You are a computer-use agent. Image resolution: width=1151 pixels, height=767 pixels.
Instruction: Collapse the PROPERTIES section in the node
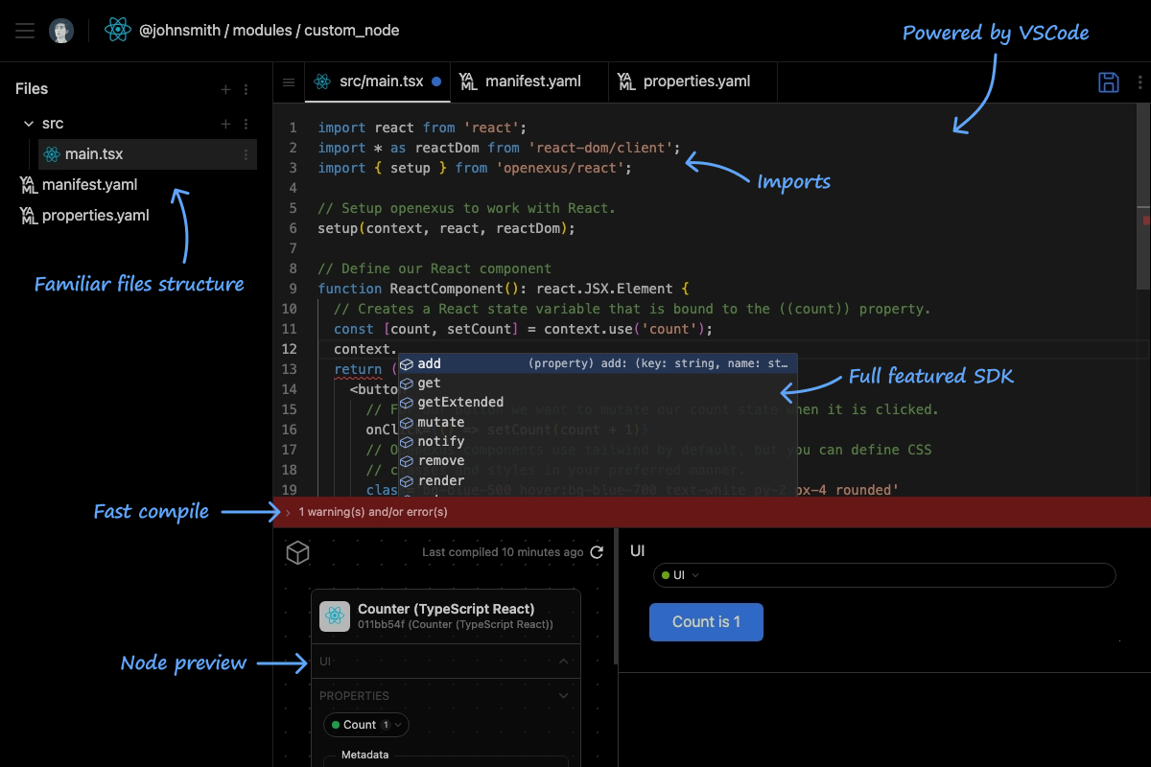click(x=564, y=696)
